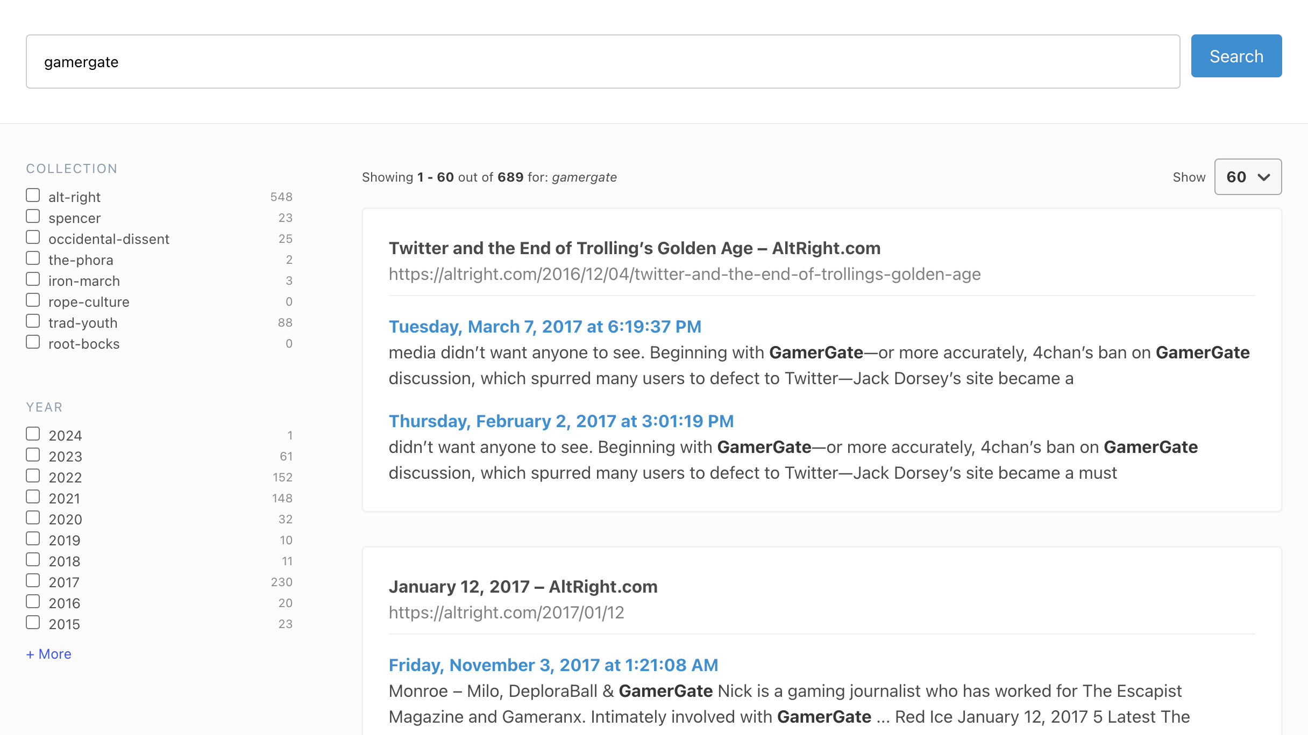The height and width of the screenshot is (735, 1308).
Task: Click the Twitter and Trolling's Golden Age title
Action: click(635, 248)
